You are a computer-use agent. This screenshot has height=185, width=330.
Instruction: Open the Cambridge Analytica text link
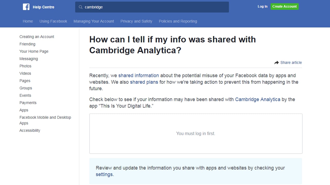point(258,99)
